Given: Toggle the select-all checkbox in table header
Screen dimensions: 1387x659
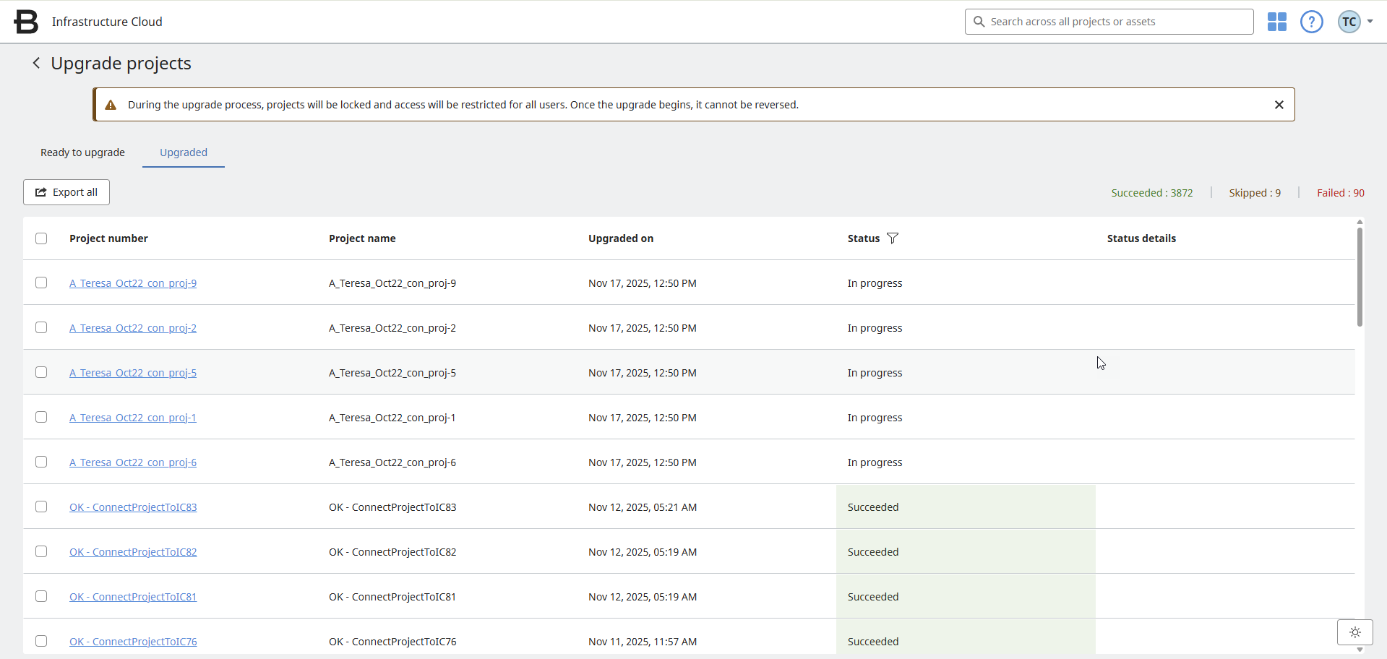Looking at the screenshot, I should pos(41,238).
